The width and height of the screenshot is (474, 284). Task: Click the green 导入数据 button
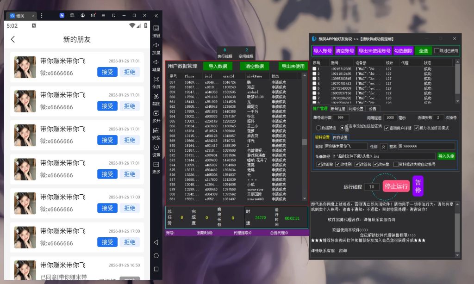pyautogui.click(x=218, y=66)
